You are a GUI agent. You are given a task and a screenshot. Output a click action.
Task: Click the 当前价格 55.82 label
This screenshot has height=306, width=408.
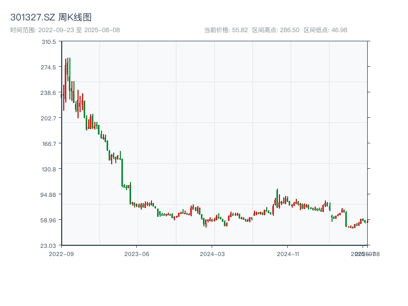pos(226,30)
